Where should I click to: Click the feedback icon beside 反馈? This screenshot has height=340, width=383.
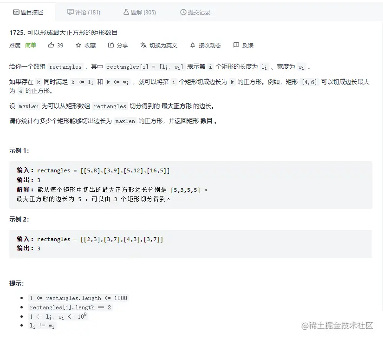click(236, 45)
